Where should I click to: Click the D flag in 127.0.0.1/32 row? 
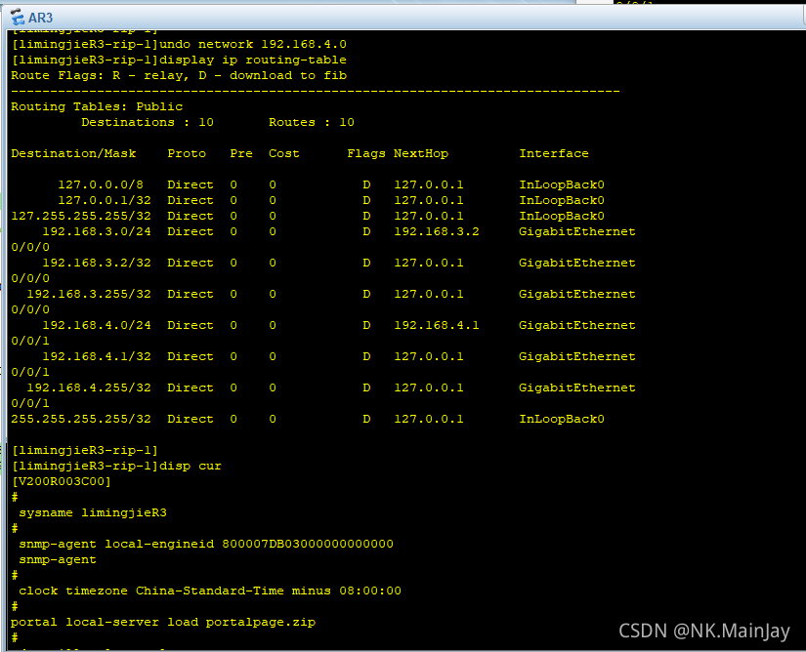tap(366, 200)
